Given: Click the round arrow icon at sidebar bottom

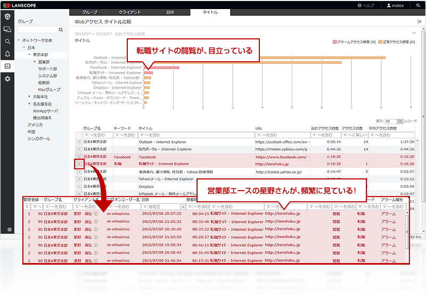Looking at the screenshot, I should pyautogui.click(x=10, y=230).
